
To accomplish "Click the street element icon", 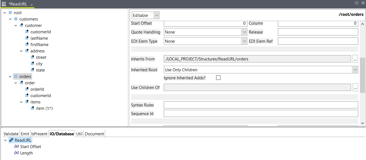I will pyautogui.click(x=32, y=57).
